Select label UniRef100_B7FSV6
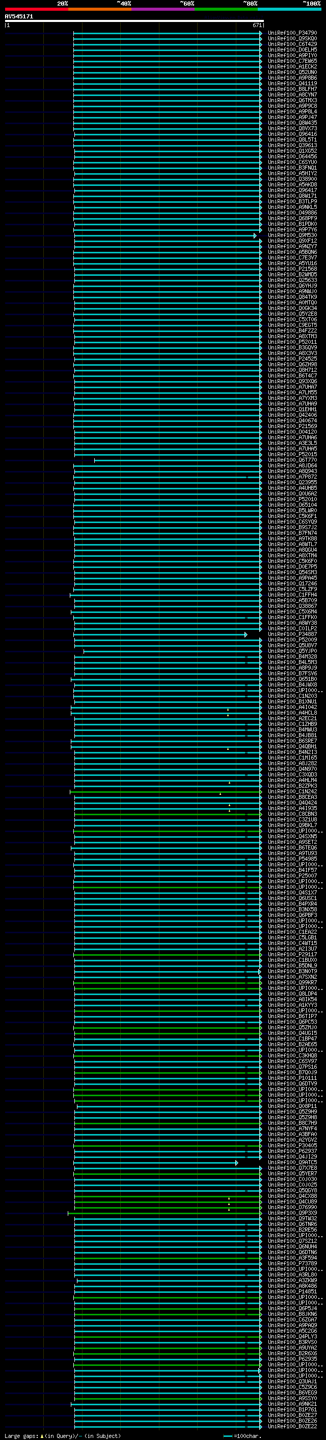Viewport: 326px width, 1440px height. tap(292, 673)
